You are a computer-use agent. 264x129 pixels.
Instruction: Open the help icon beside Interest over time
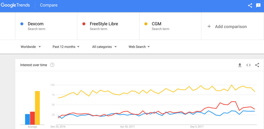point(52,65)
